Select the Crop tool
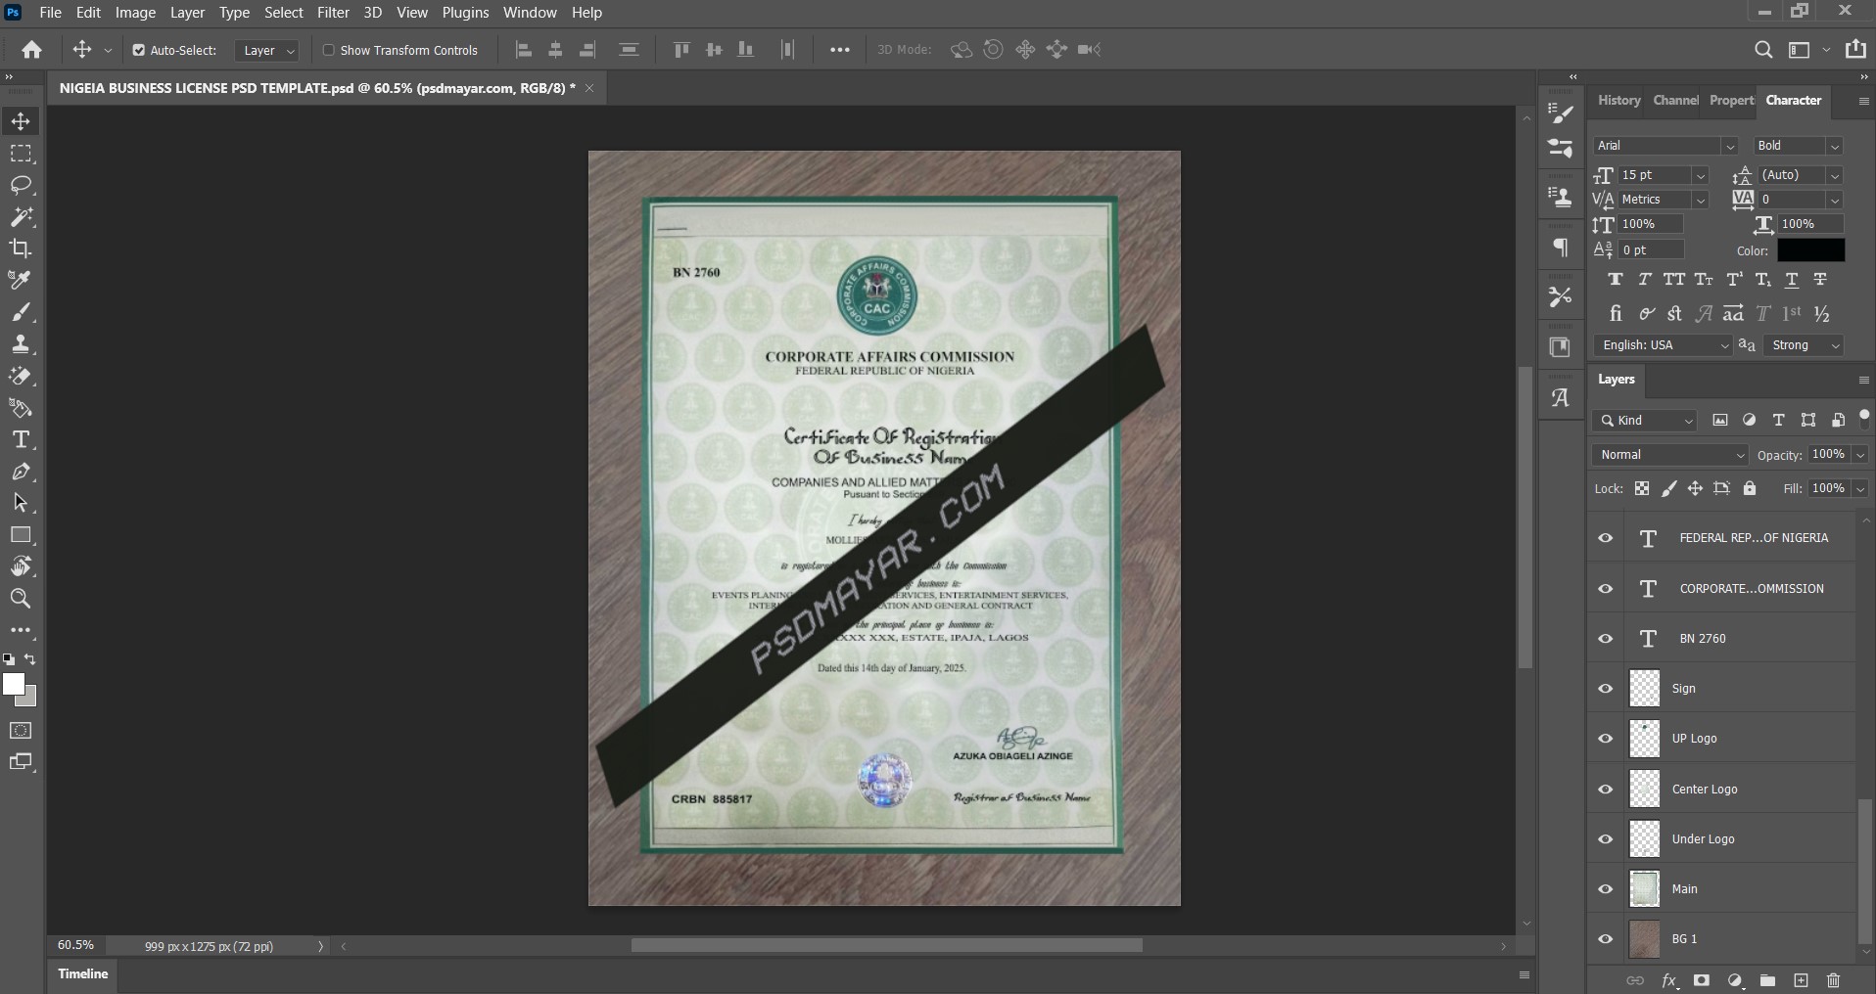1876x994 pixels. (x=21, y=248)
